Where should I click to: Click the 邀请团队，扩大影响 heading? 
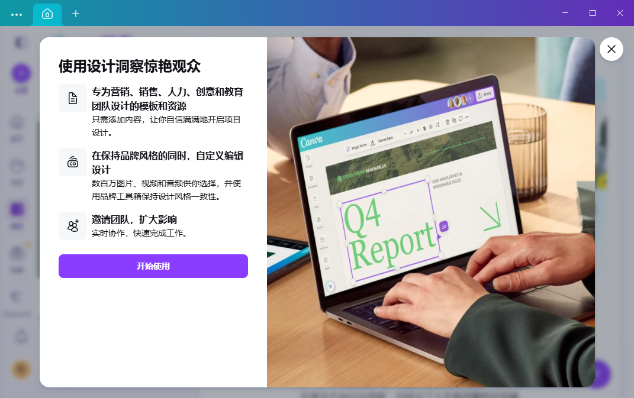(x=134, y=220)
